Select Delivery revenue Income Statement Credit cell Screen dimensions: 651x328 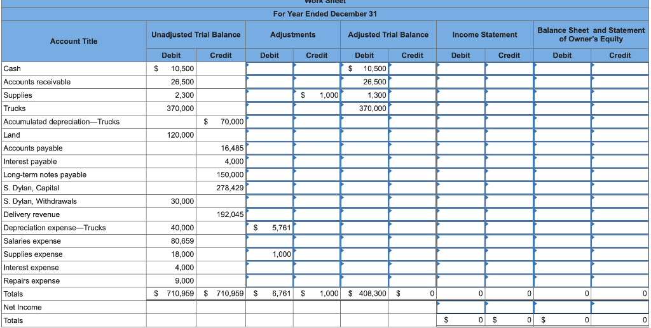(x=509, y=214)
